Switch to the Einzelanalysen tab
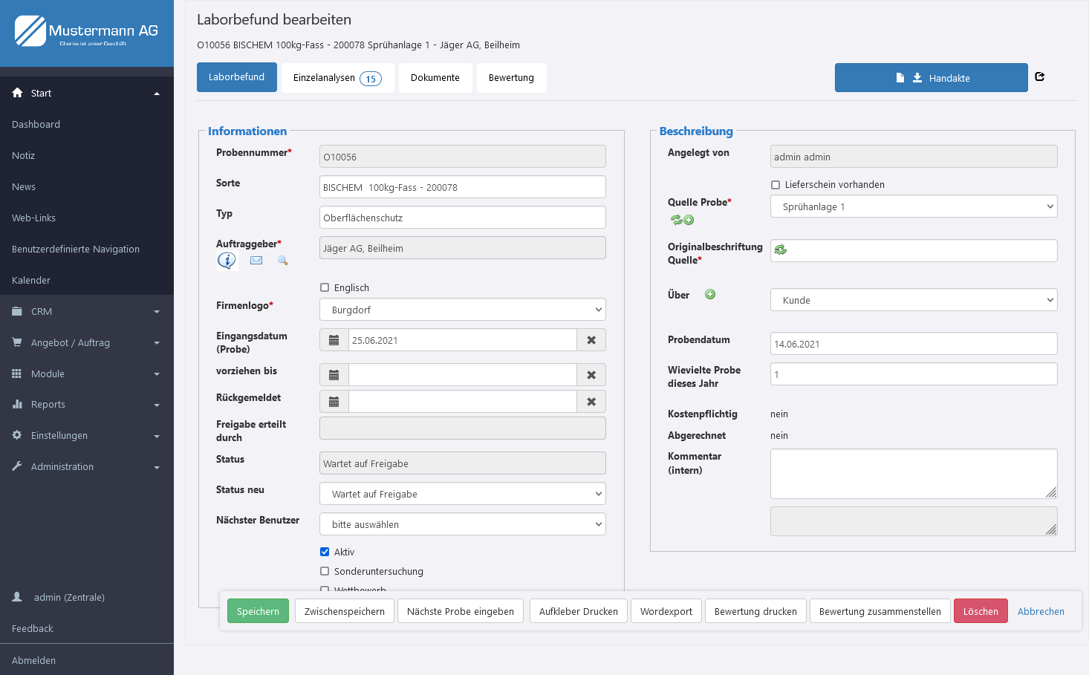 pyautogui.click(x=337, y=78)
